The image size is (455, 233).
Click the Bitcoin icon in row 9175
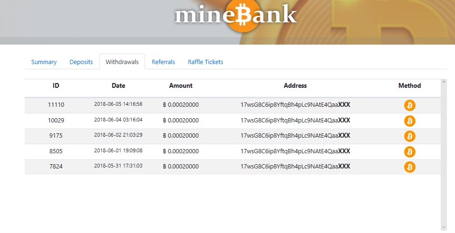409,136
